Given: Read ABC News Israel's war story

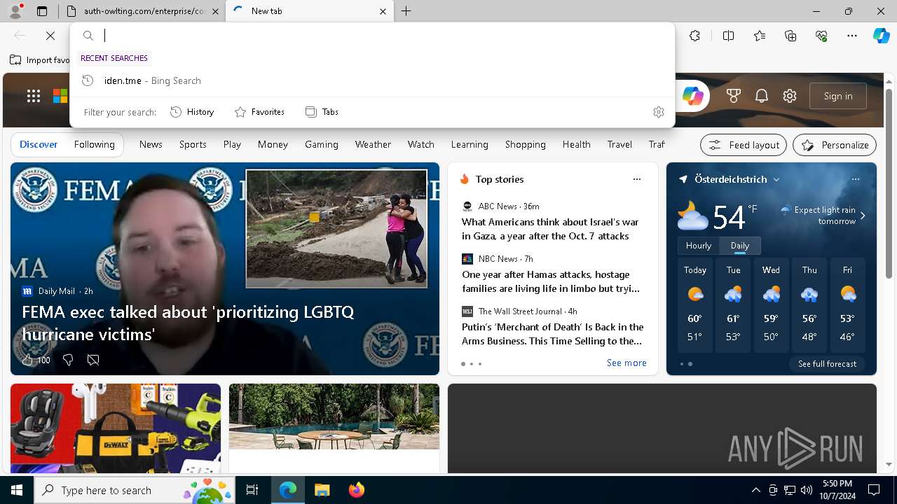Looking at the screenshot, I should coord(550,229).
